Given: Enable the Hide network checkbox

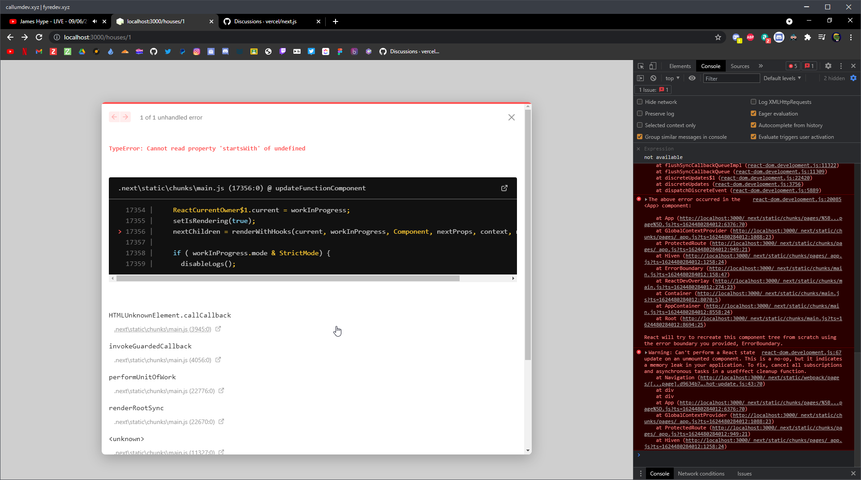Looking at the screenshot, I should 640,102.
